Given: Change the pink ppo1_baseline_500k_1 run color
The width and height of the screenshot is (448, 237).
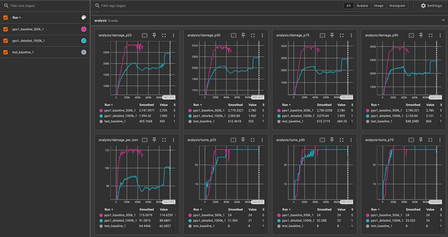Looking at the screenshot, I should 84,29.
